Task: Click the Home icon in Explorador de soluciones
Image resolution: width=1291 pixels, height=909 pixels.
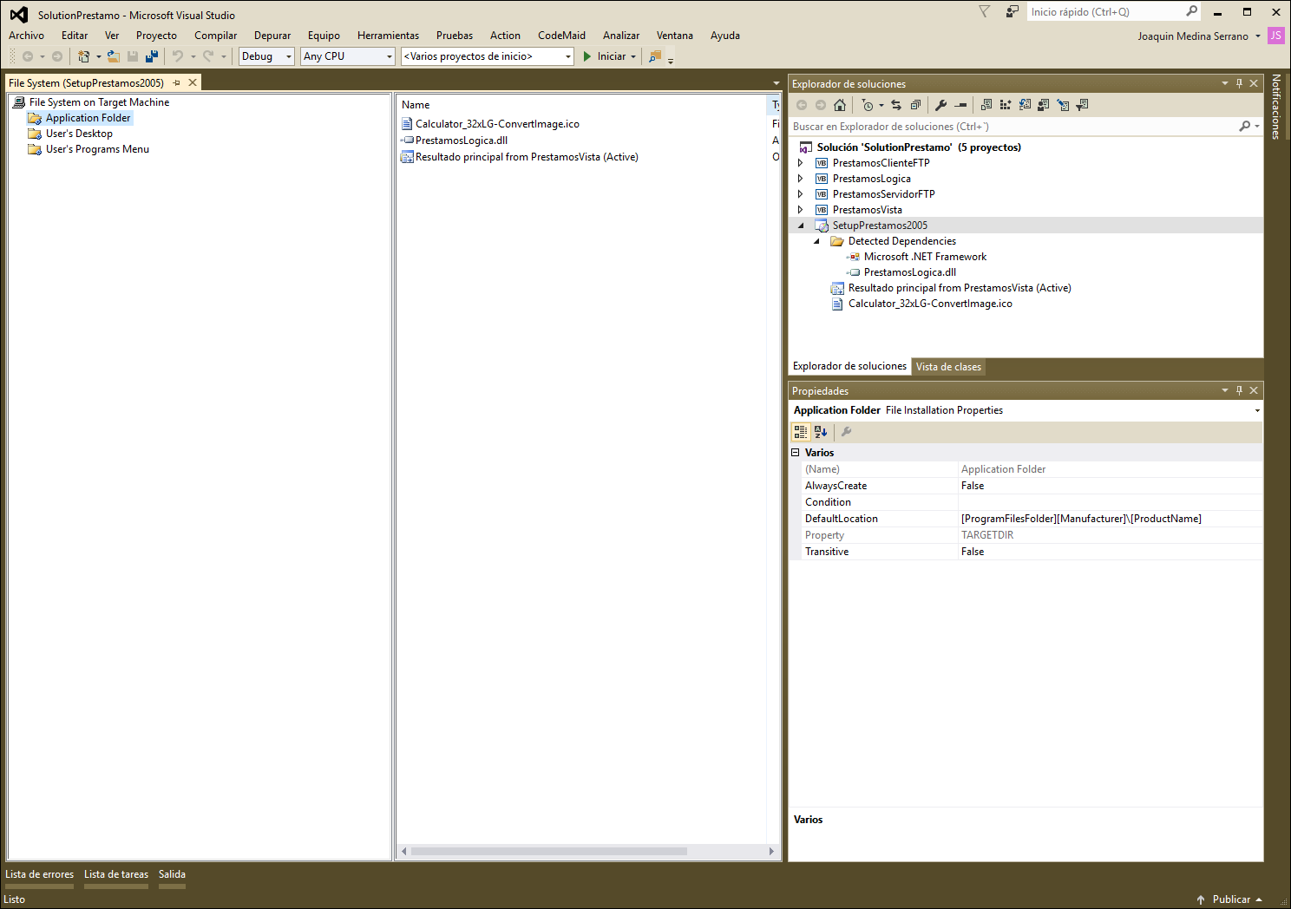Action: (840, 105)
